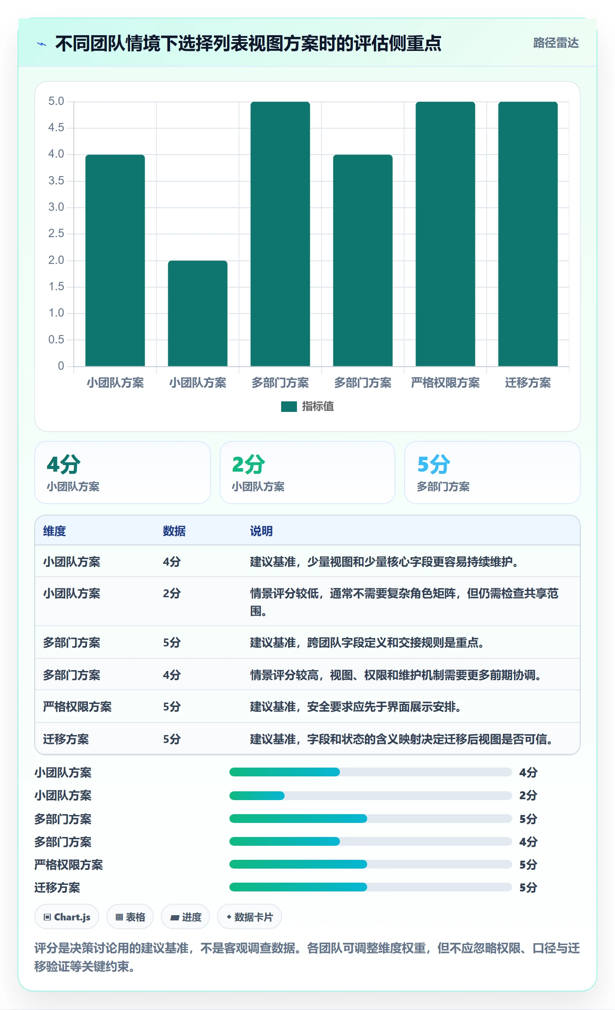
Task: Click the text 建议基准，安全要求应先于界面展示安排。
Action: point(355,707)
